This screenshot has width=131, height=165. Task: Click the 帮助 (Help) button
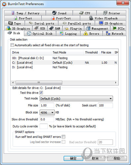[x=117, y=158]
